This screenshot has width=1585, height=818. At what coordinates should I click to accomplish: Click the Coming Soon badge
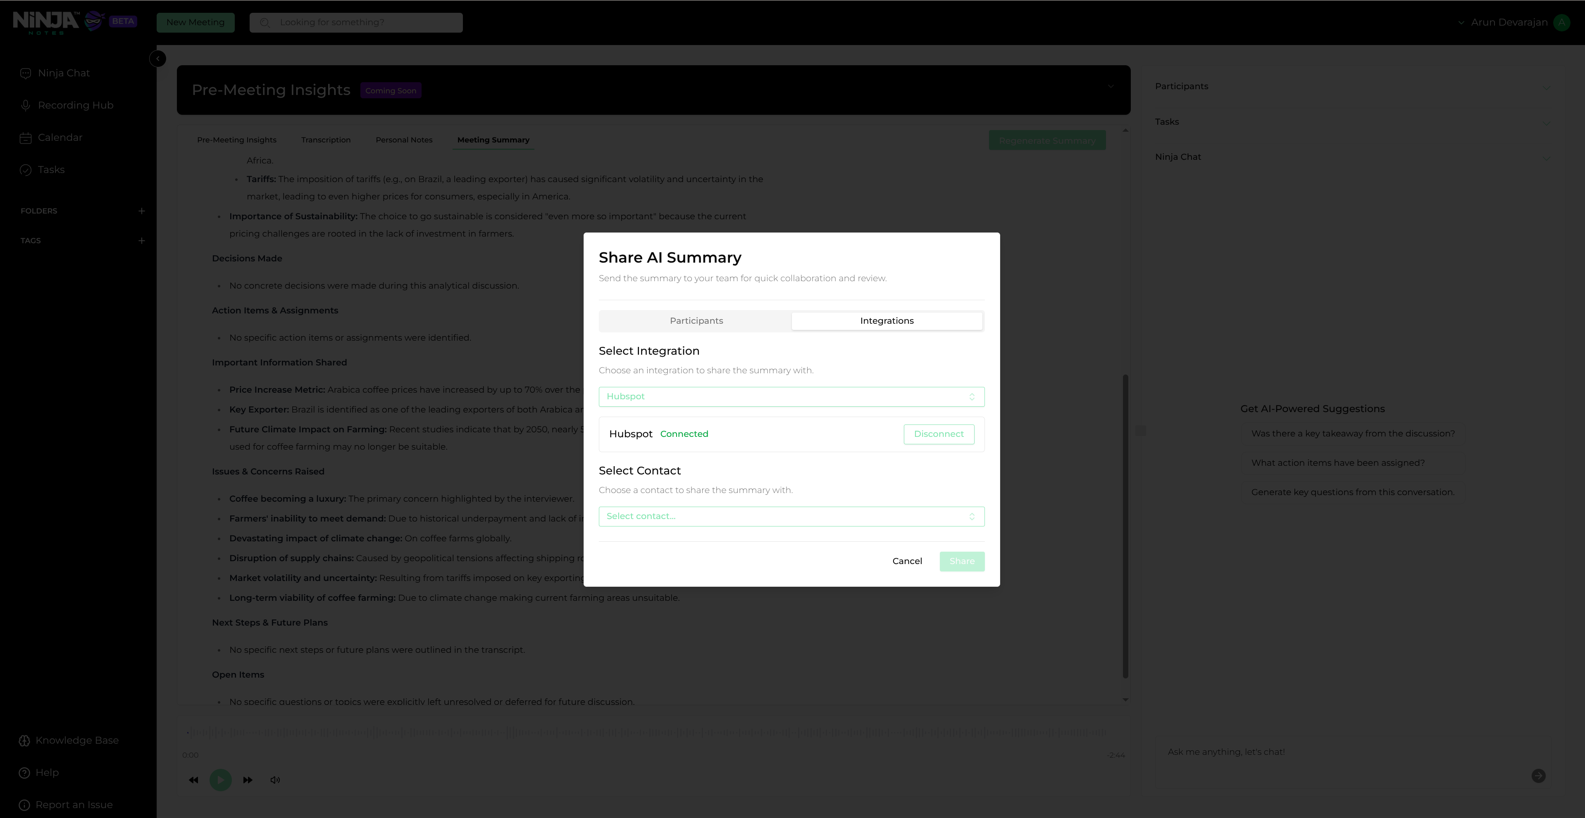click(391, 90)
